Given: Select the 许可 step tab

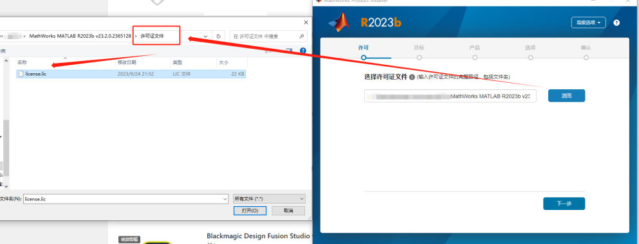Looking at the screenshot, I should [364, 48].
